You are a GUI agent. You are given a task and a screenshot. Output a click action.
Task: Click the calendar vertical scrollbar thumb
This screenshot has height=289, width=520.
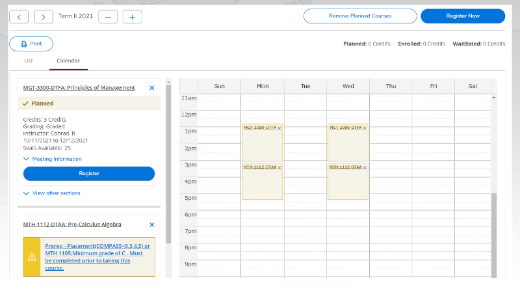(494, 235)
